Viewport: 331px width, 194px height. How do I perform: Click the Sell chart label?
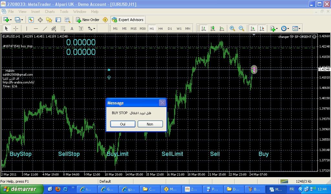click(215, 154)
